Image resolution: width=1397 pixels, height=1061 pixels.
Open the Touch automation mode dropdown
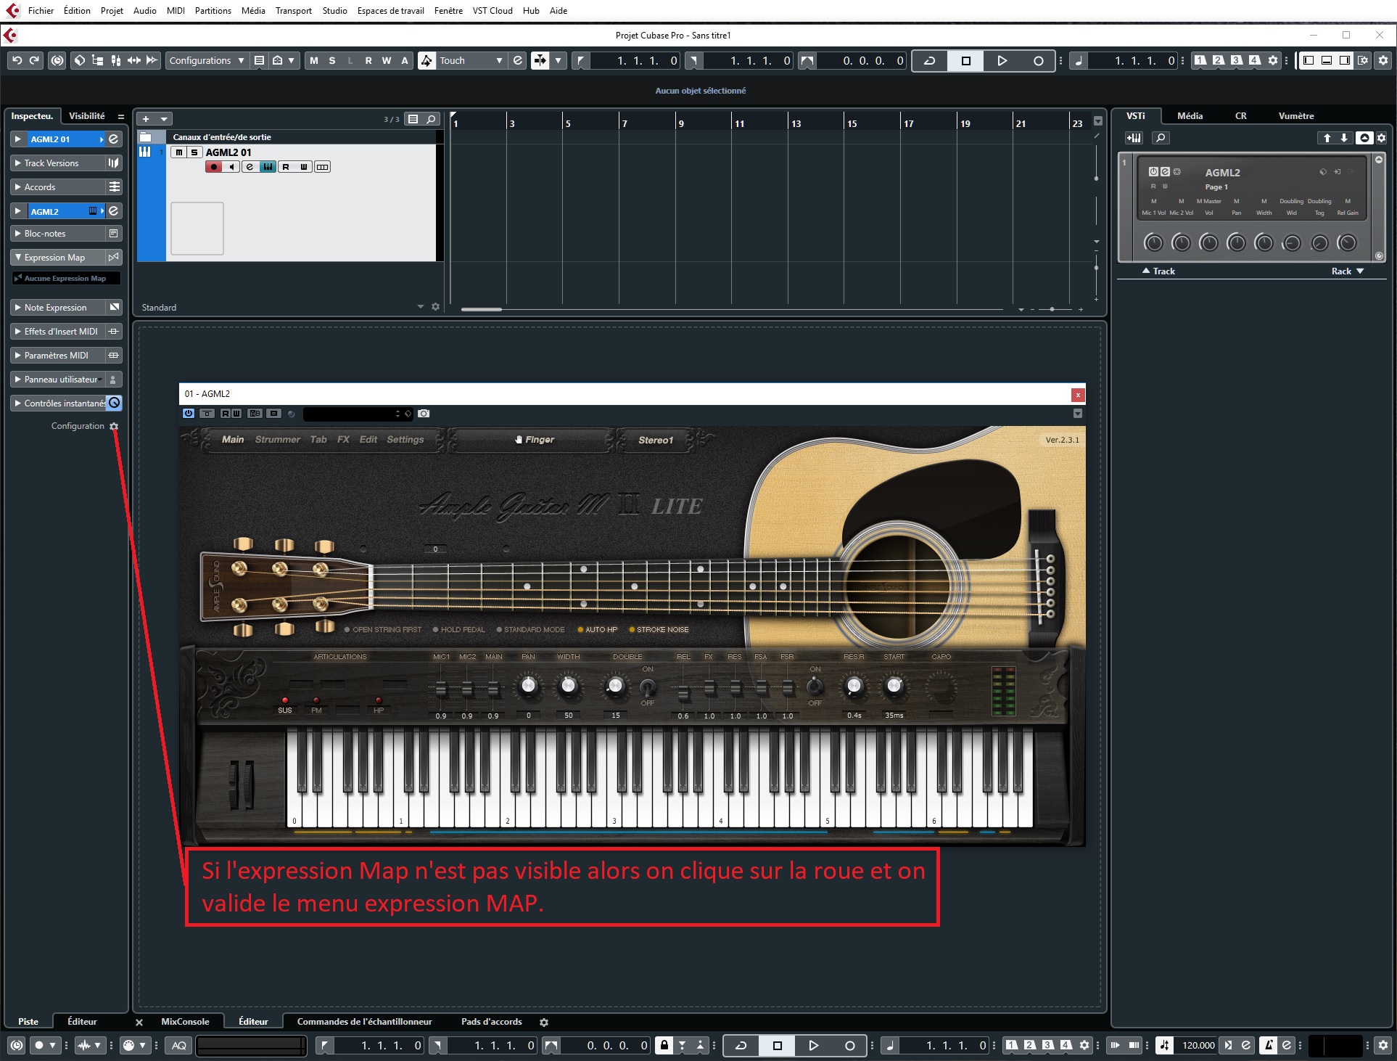click(499, 60)
